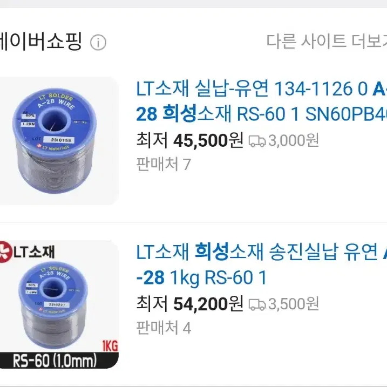This screenshot has width=387, height=387.
Task: Open the LT소재 희성소재 송진실납 product title
Action: [262, 265]
